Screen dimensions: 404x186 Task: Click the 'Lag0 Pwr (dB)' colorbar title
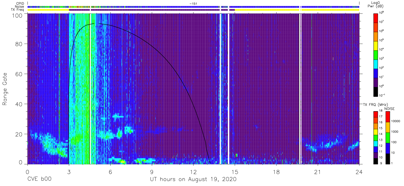click(376, 4)
